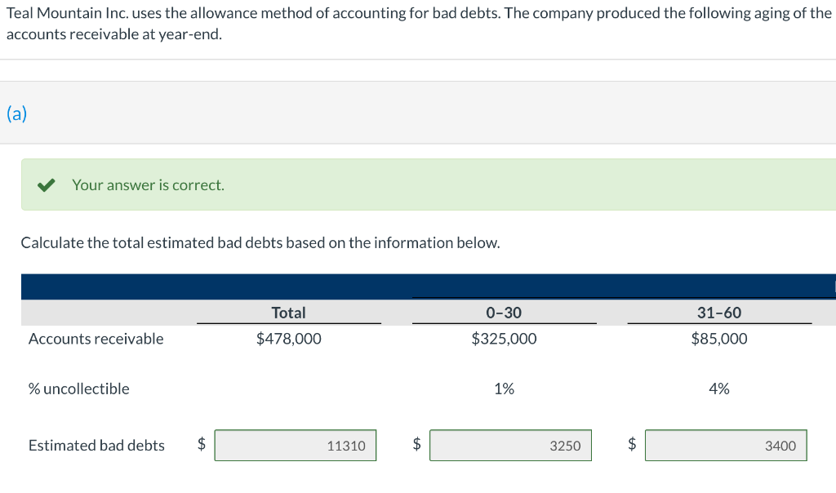836x493 pixels.
Task: Click the "Calculate the total estimated bad debts" instruction
Action: pos(260,243)
